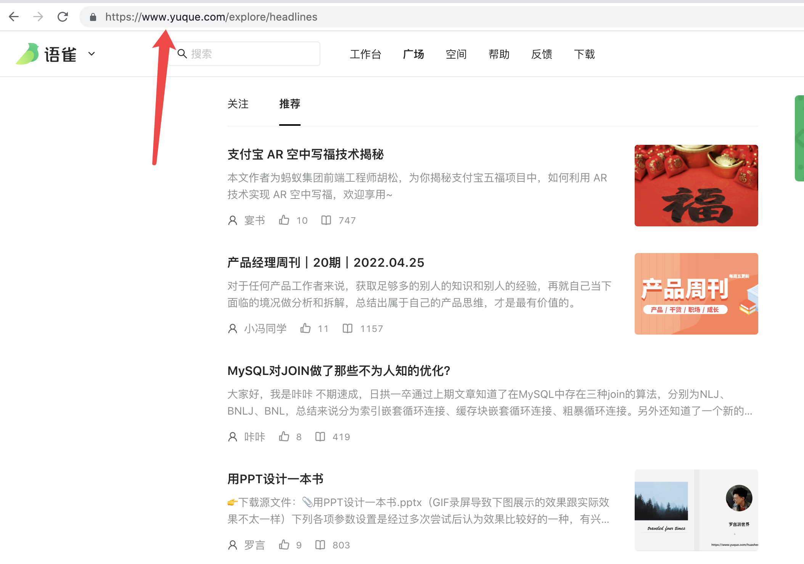Screen dimensions: 804x564
Task: Click read-count book icon showing 803
Action: [320, 545]
